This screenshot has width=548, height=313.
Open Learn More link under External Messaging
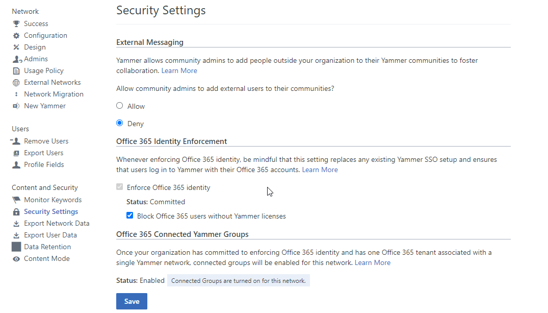pos(179,71)
